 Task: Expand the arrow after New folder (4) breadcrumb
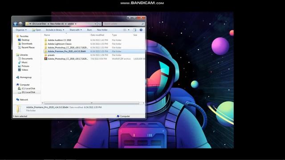(x=66, y=24)
